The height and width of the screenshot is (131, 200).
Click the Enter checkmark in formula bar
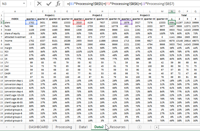tap(49, 4)
